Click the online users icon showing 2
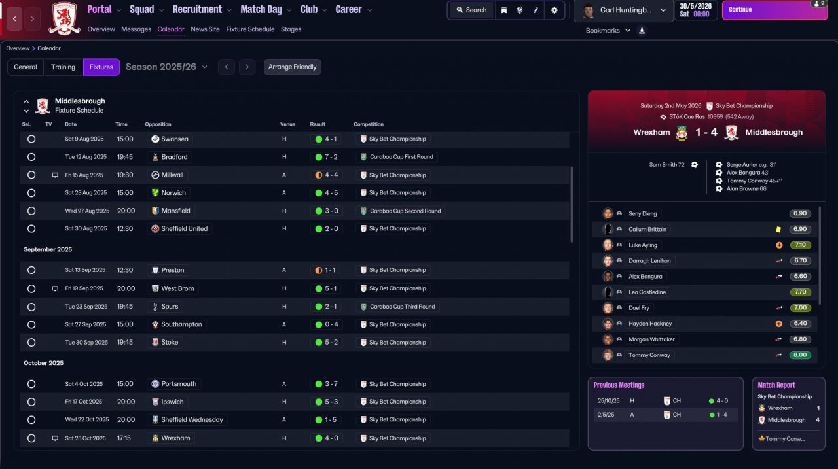 click(818, 4)
